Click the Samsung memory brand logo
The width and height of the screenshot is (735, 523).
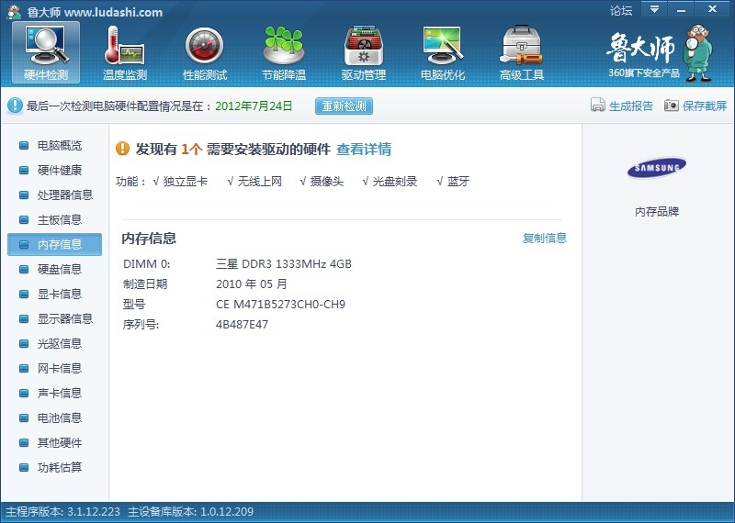point(656,168)
